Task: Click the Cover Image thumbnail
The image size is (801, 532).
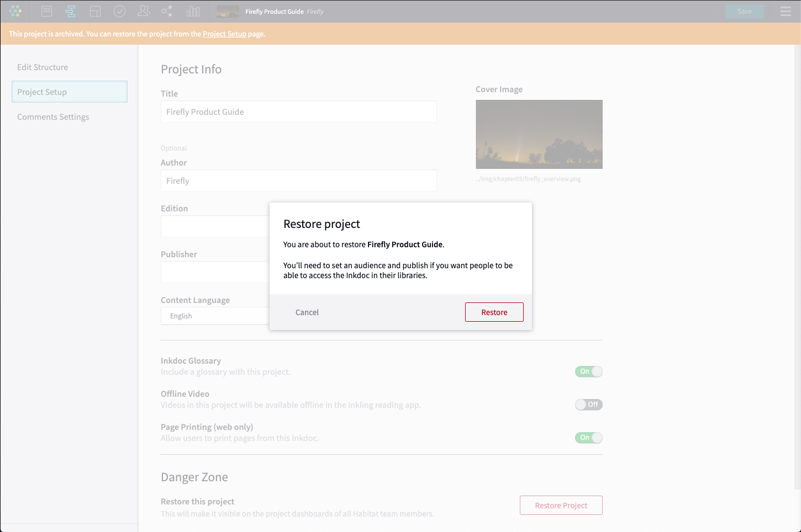Action: (x=539, y=134)
